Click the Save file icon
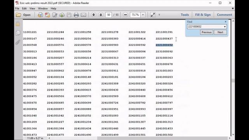The width and height of the screenshot is (249, 140). [x=69, y=15]
